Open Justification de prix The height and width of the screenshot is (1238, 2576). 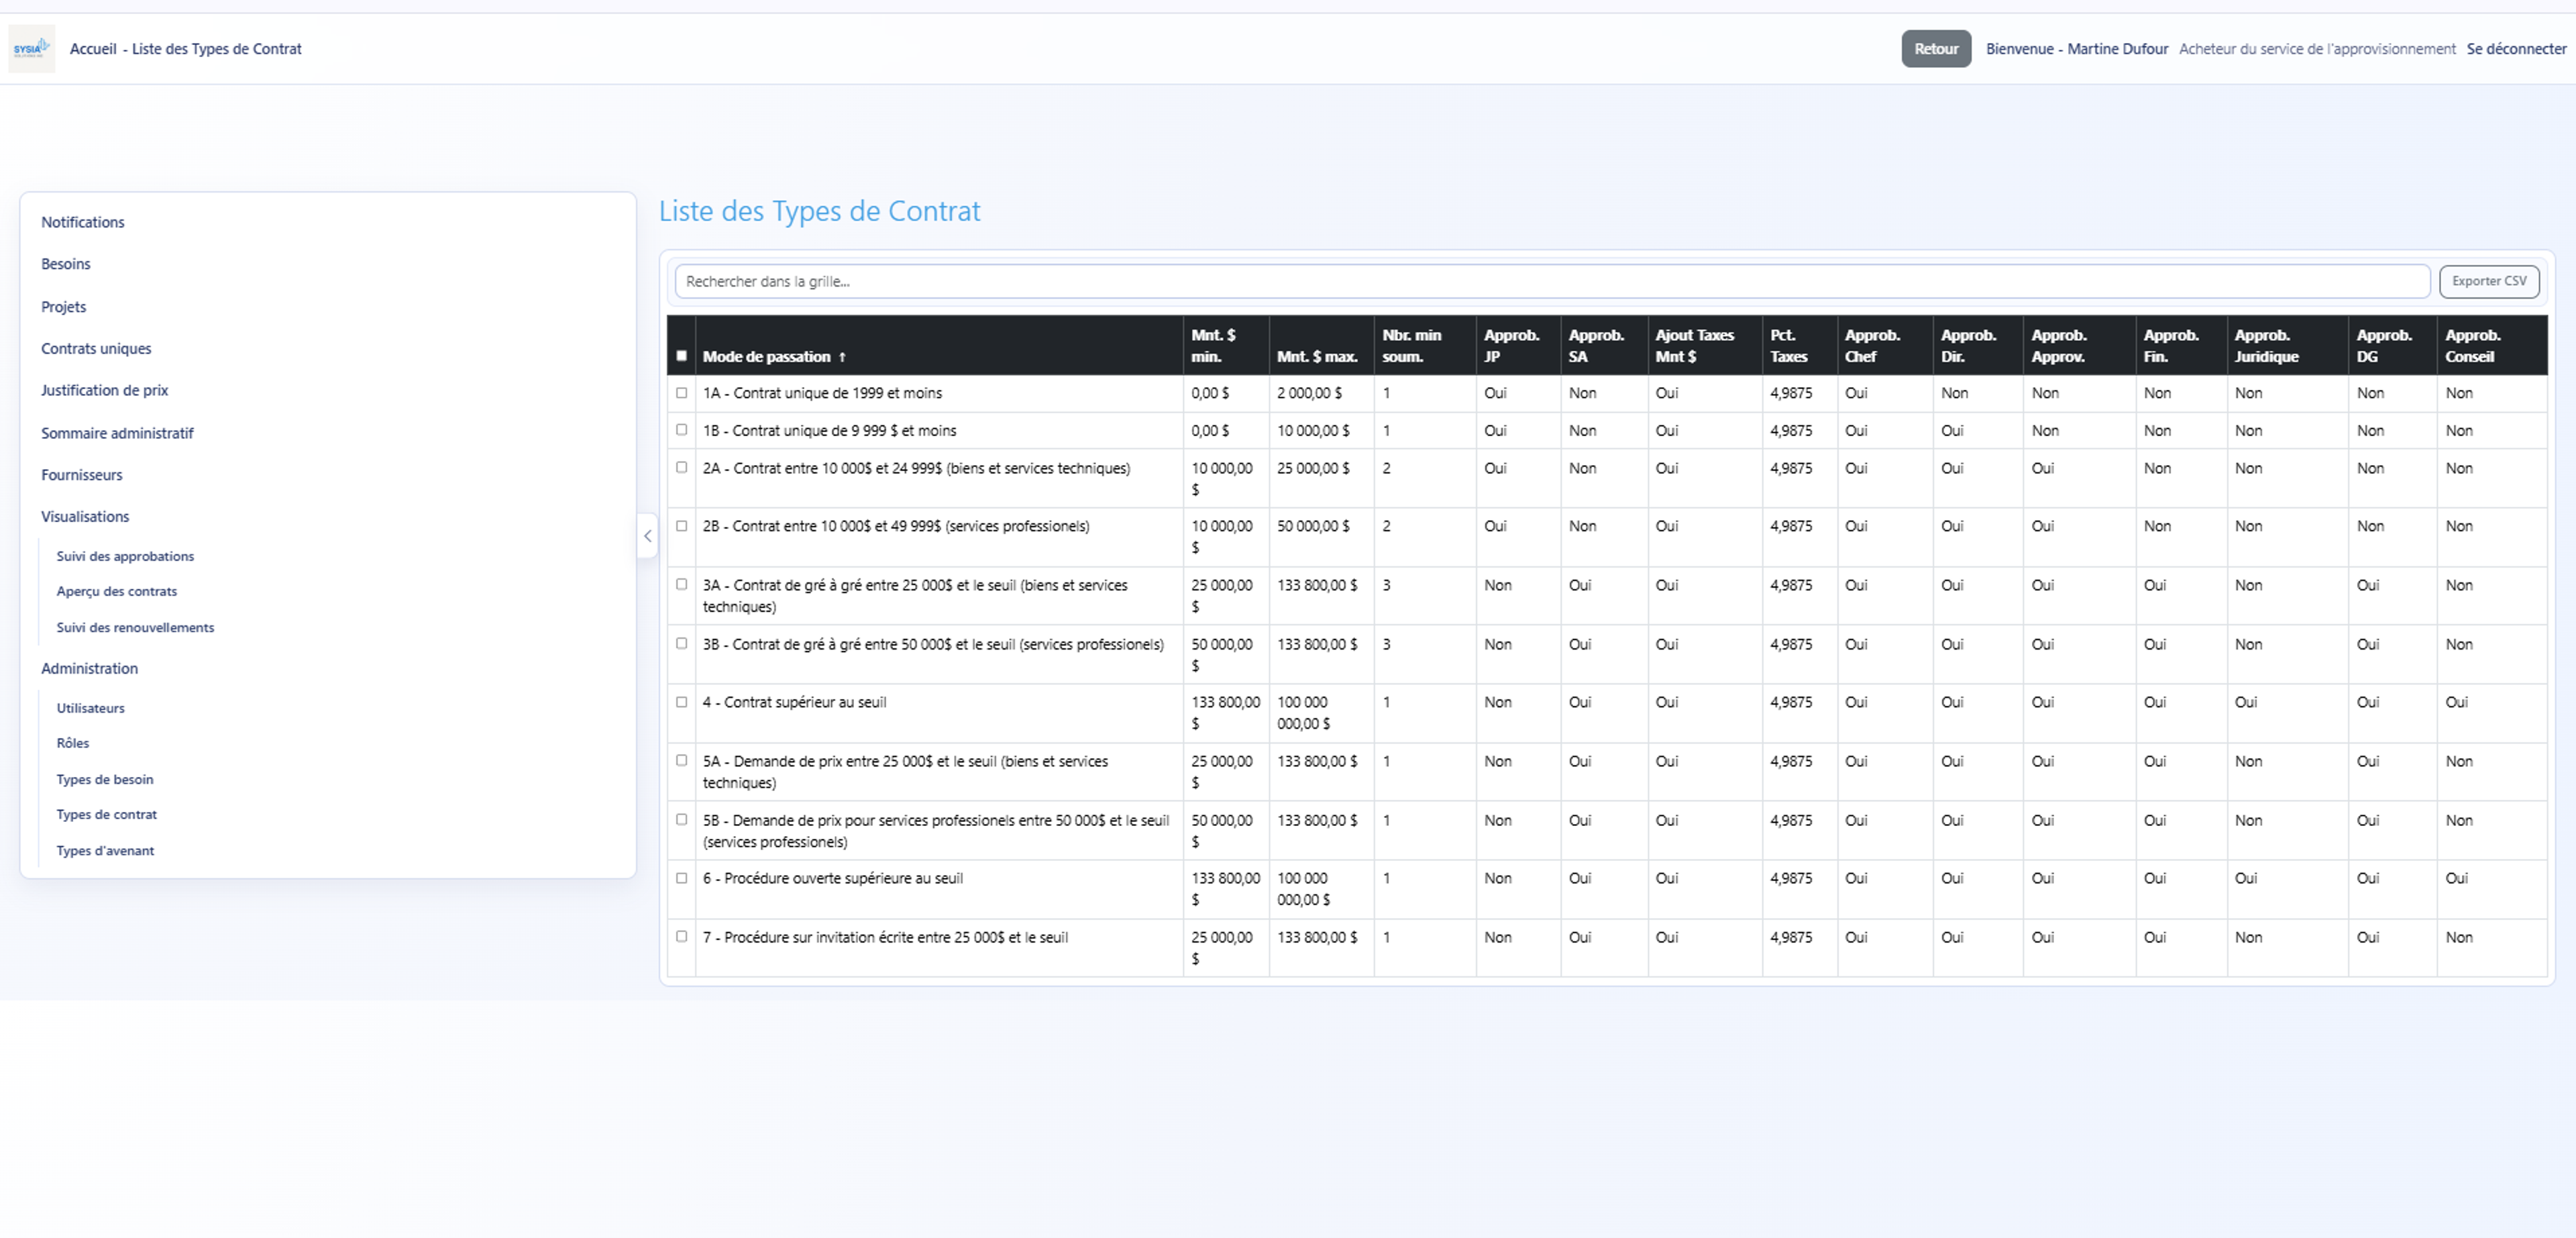click(x=104, y=390)
